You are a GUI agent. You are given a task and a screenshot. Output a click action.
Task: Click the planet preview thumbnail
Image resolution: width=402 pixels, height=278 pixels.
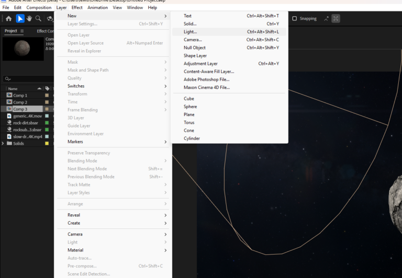pyautogui.click(x=23, y=49)
